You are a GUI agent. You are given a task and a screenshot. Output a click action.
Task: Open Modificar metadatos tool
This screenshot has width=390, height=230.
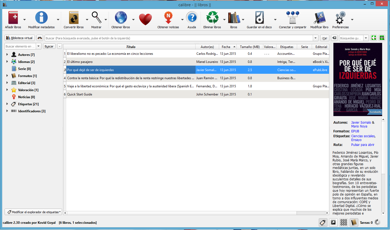41,18
